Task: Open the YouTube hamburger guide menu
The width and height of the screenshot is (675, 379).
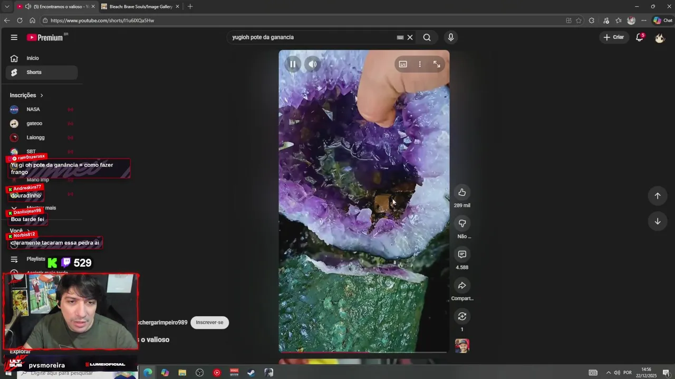Action: 14,37
